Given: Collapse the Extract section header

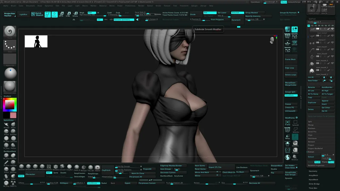Looking at the screenshot, I should [311, 152].
